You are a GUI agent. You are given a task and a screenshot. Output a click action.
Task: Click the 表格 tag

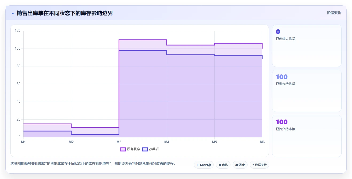pyautogui.click(x=223, y=165)
